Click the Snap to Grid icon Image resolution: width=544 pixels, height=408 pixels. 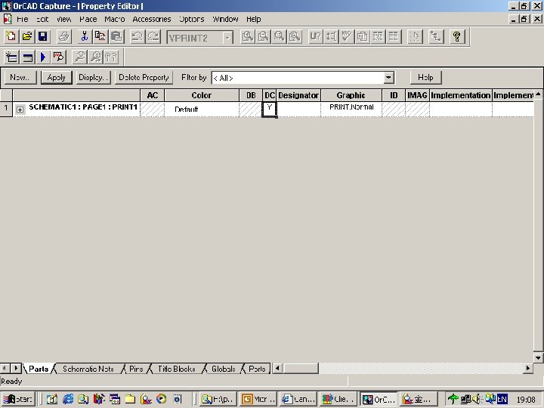pyautogui.click(x=415, y=36)
